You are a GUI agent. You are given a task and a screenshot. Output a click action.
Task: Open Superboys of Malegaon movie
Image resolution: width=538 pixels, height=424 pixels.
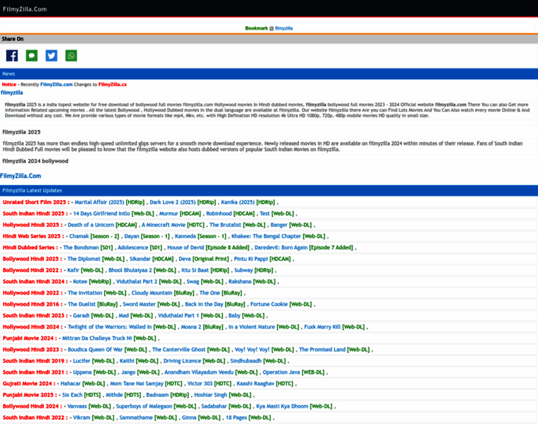pos(144,406)
